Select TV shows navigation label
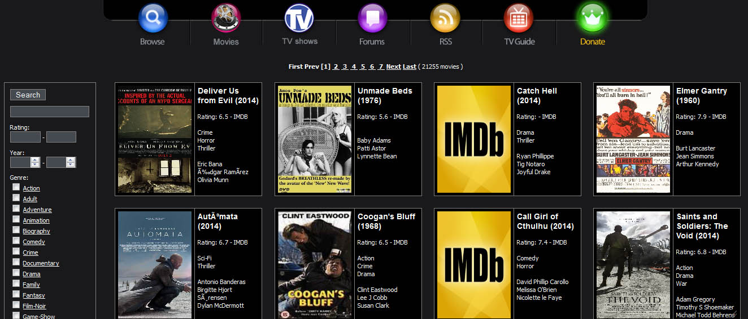This screenshot has width=748, height=319. click(299, 41)
